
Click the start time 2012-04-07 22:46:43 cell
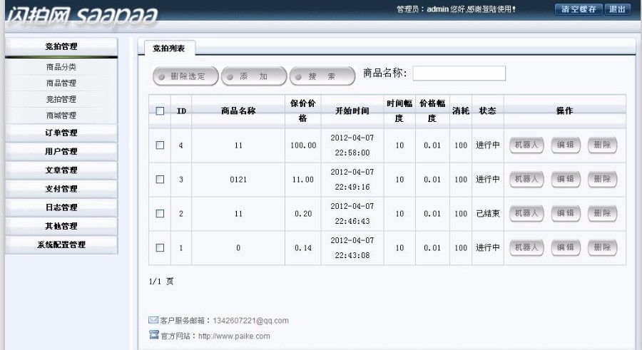pos(352,214)
